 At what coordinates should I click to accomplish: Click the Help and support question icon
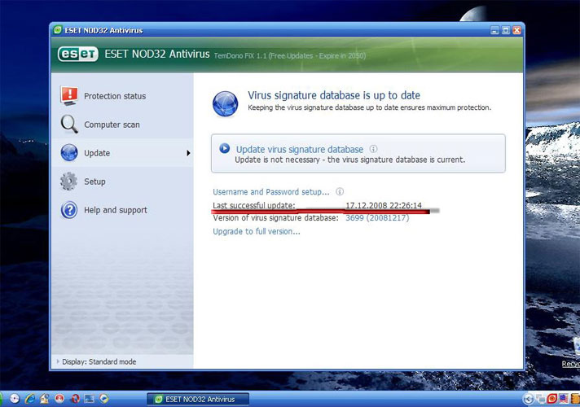point(69,210)
